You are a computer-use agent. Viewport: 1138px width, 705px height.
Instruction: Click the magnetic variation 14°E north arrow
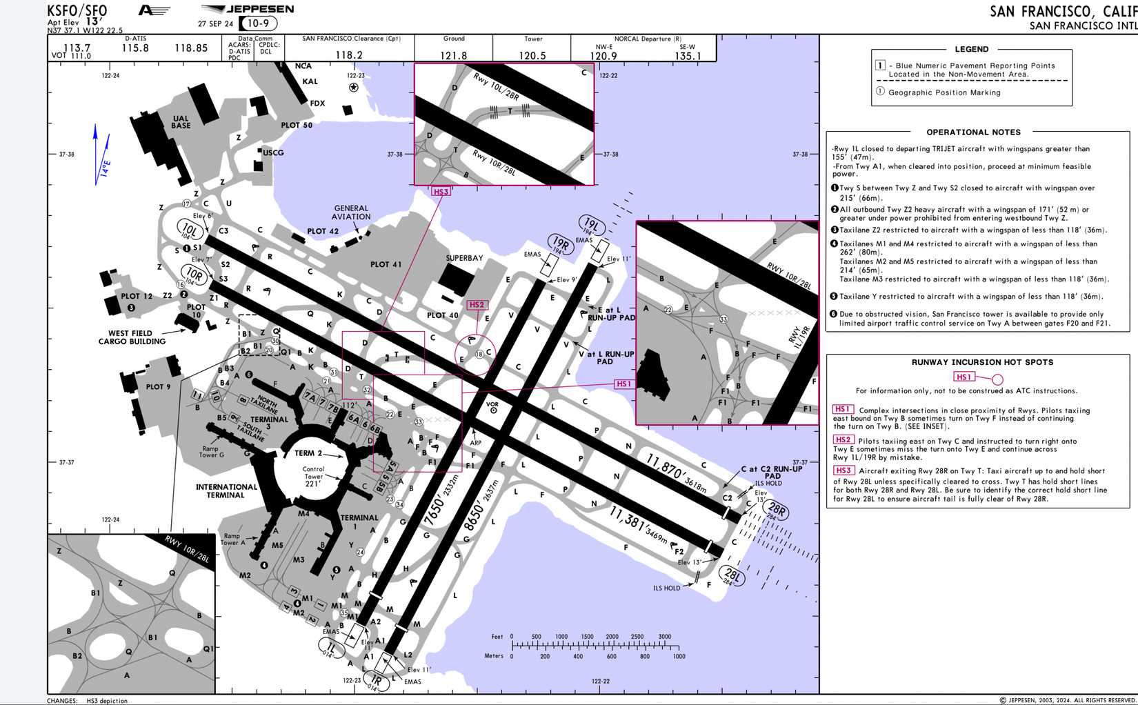tap(101, 155)
